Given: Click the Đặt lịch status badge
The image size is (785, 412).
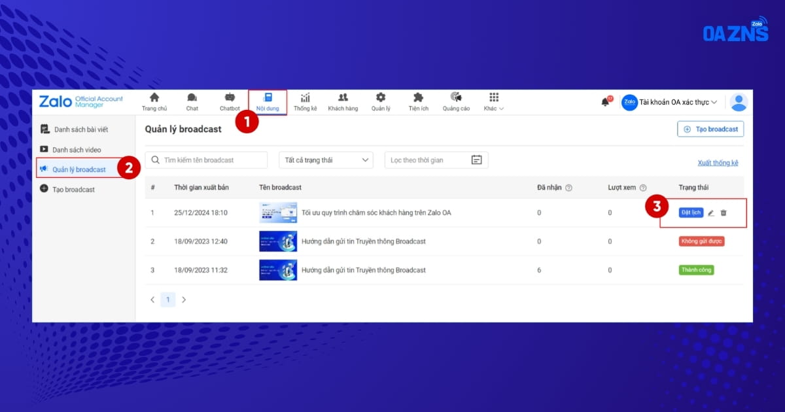Looking at the screenshot, I should click(x=691, y=213).
